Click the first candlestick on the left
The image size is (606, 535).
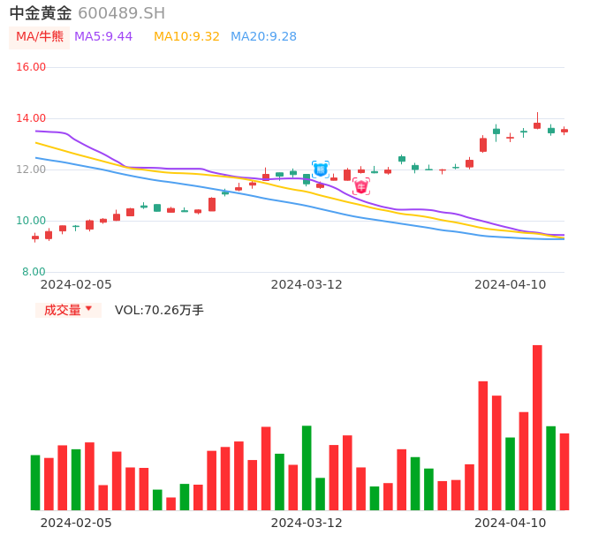tap(35, 237)
